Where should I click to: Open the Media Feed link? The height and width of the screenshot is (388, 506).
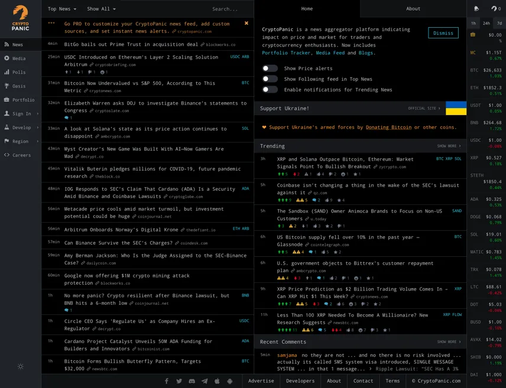(330, 53)
